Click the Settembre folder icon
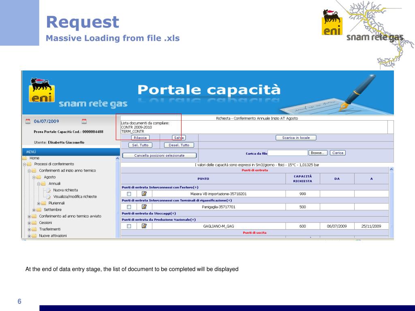The width and height of the screenshot is (415, 311). (x=39, y=210)
